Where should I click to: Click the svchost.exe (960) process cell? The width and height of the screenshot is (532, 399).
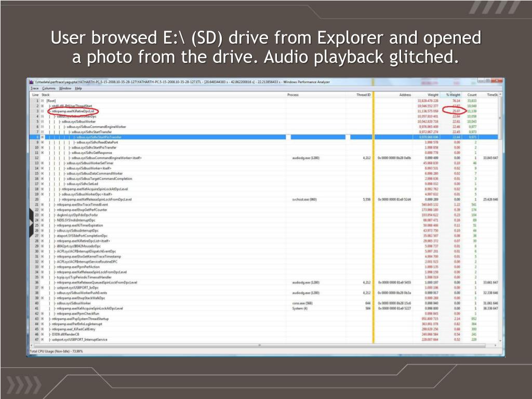click(304, 199)
